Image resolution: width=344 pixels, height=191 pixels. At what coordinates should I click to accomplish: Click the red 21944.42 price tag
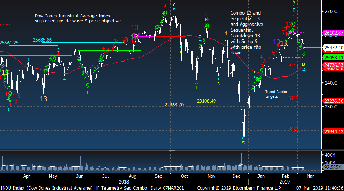pyautogui.click(x=333, y=132)
